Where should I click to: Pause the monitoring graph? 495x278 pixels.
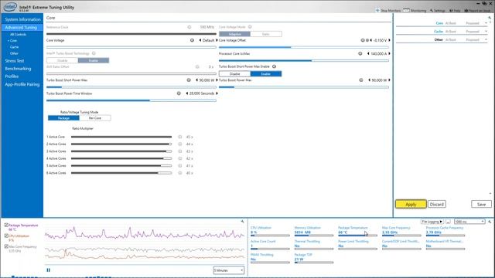click(x=48, y=270)
